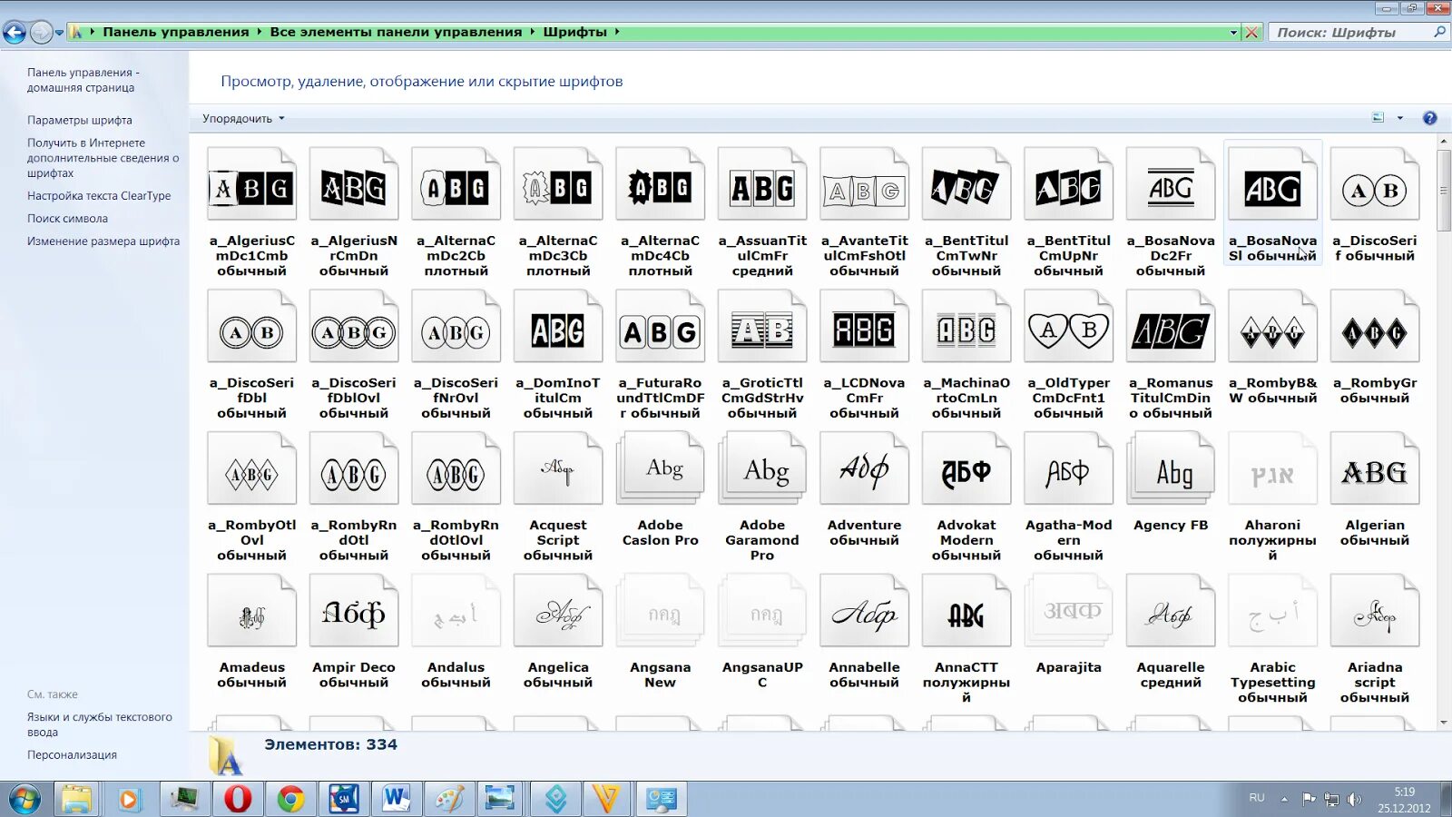
Task: Open the help button icon
Action: pos(1429,118)
